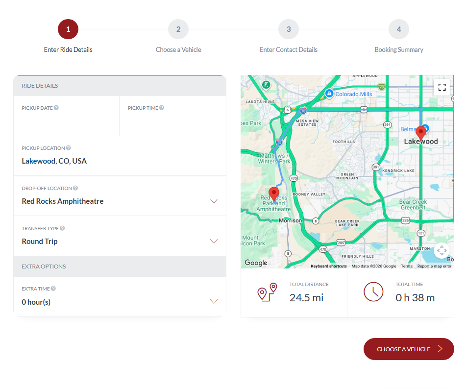Screen dimensions: 466x388
Task: Click the Red Rocks red map pin
Action: [x=274, y=194]
